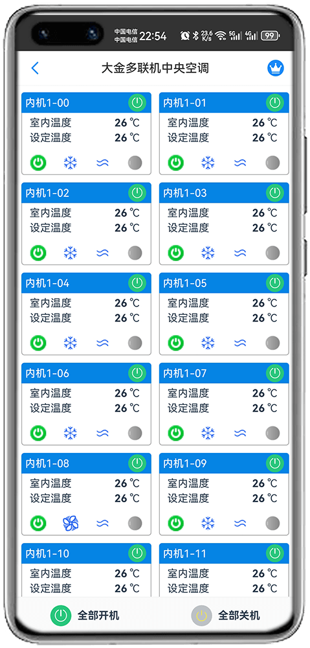This screenshot has width=310, height=648.
Task: Click green power icon at bottom of 内机1-06 card
Action: tap(38, 433)
